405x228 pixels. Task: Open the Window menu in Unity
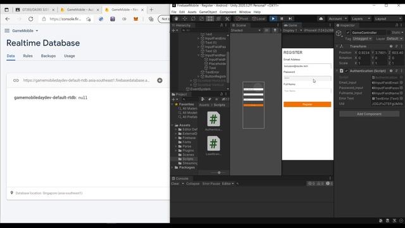point(245,12)
